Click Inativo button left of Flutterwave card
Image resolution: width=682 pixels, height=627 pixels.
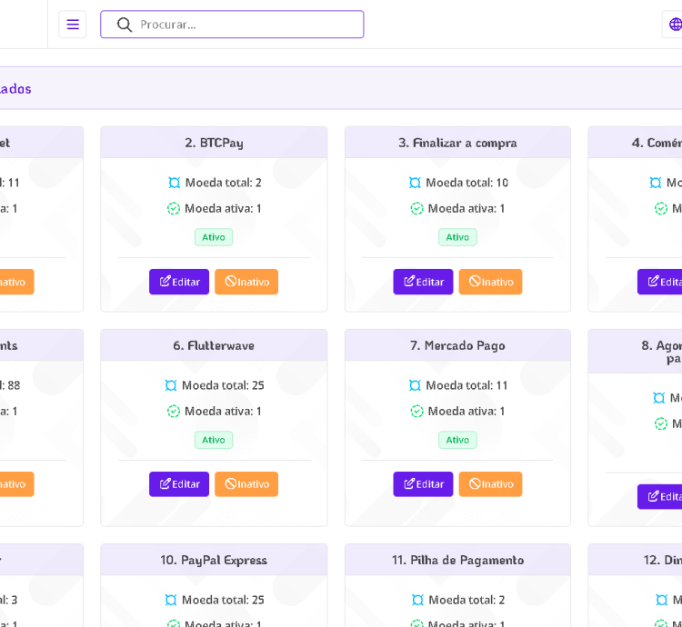(16, 484)
